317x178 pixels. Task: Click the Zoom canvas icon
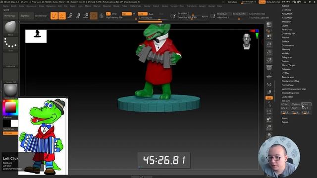tap(269, 44)
